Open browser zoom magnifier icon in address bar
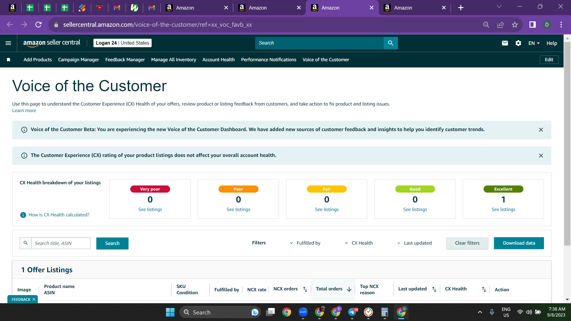This screenshot has height=321, width=571. pyautogui.click(x=486, y=25)
